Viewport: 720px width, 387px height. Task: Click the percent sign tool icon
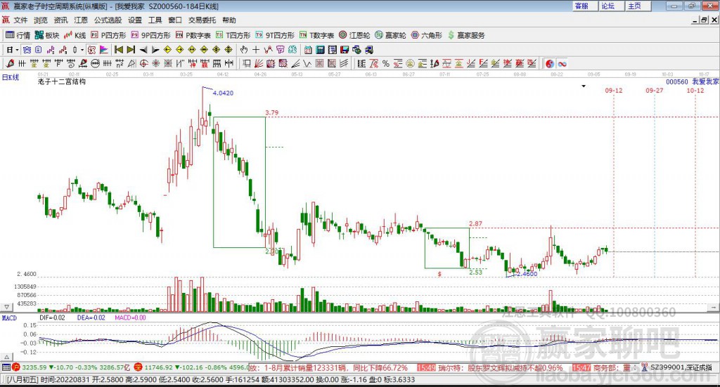(x=386, y=63)
